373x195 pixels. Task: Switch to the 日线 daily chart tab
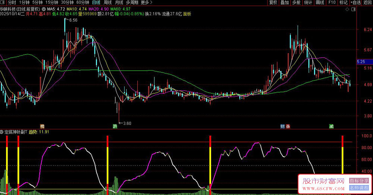tap(96, 2)
